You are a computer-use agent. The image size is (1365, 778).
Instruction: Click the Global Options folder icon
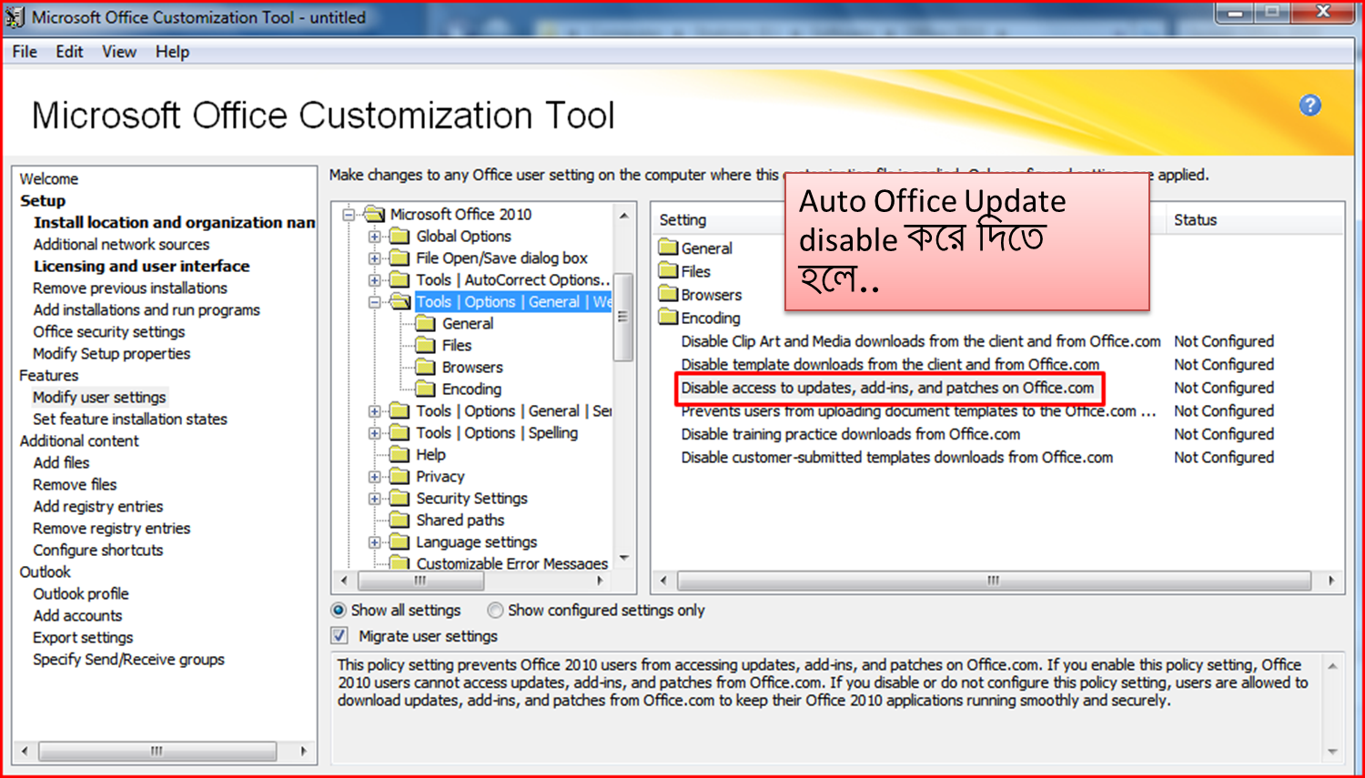(x=399, y=237)
